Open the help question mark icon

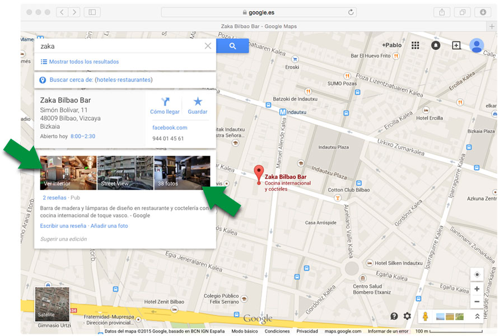point(394,316)
